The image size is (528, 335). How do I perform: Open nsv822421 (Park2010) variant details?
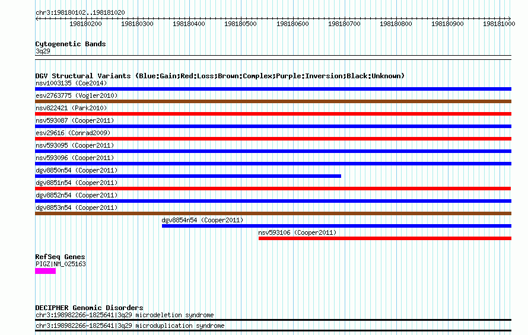pyautogui.click(x=71, y=108)
